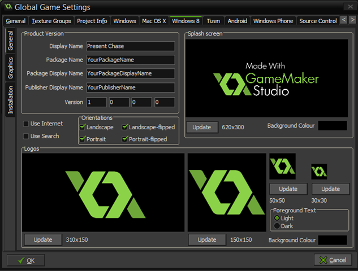The height and width of the screenshot is (271, 358).
Task: Select the Windows 8 tab
Action: (x=186, y=21)
